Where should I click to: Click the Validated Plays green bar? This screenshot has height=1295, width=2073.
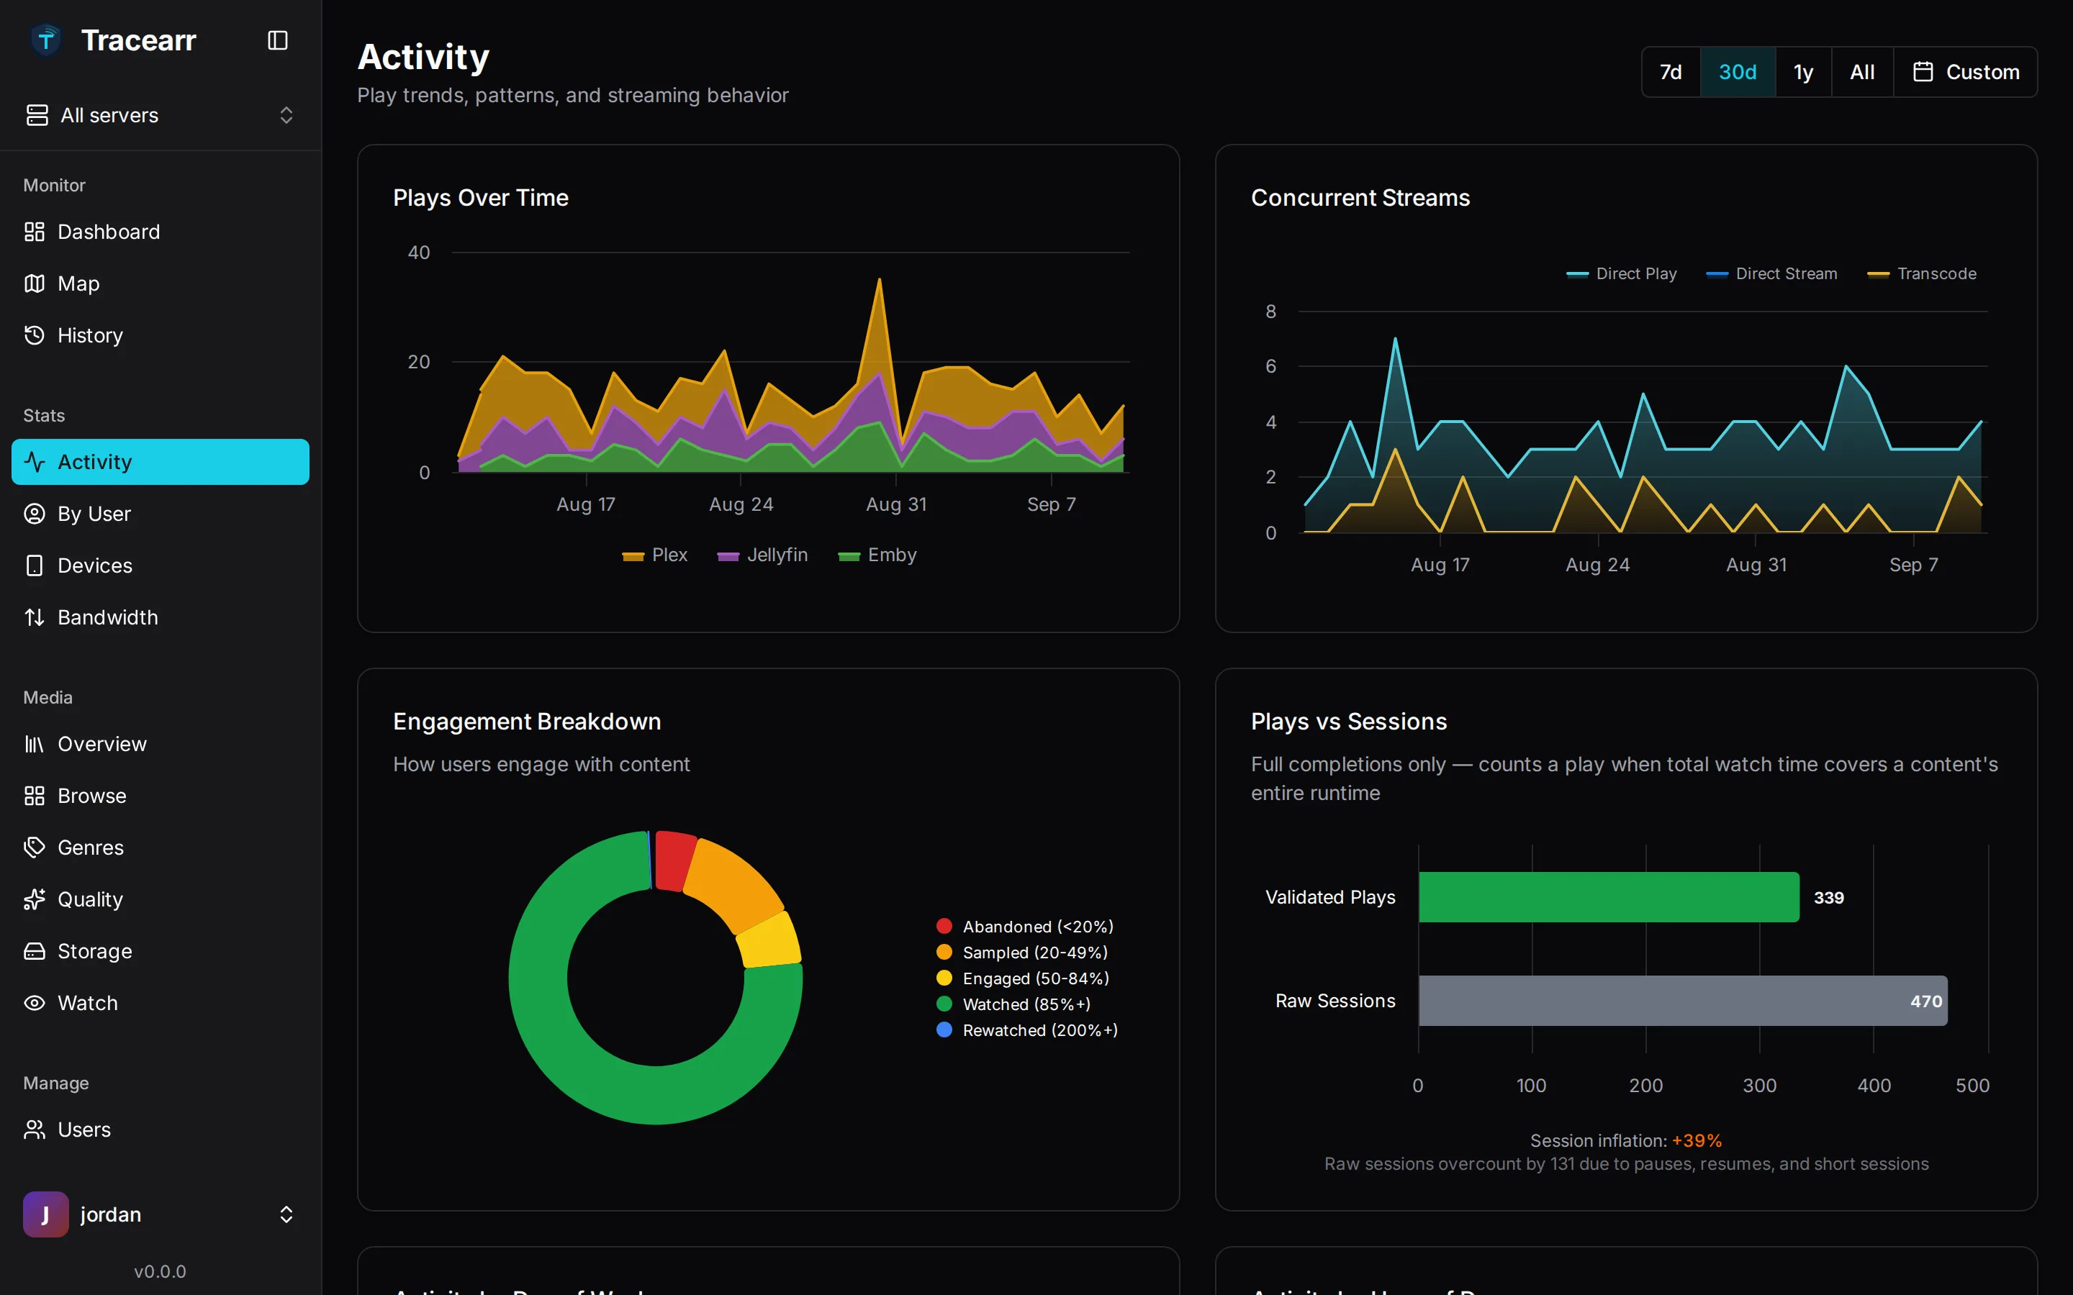point(1609,896)
